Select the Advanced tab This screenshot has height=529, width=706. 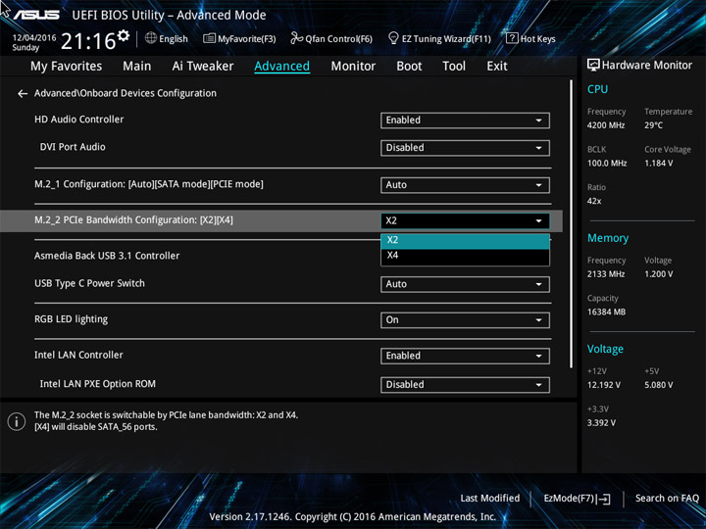[x=281, y=67]
